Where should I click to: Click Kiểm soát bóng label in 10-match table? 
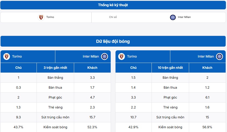click(170, 127)
